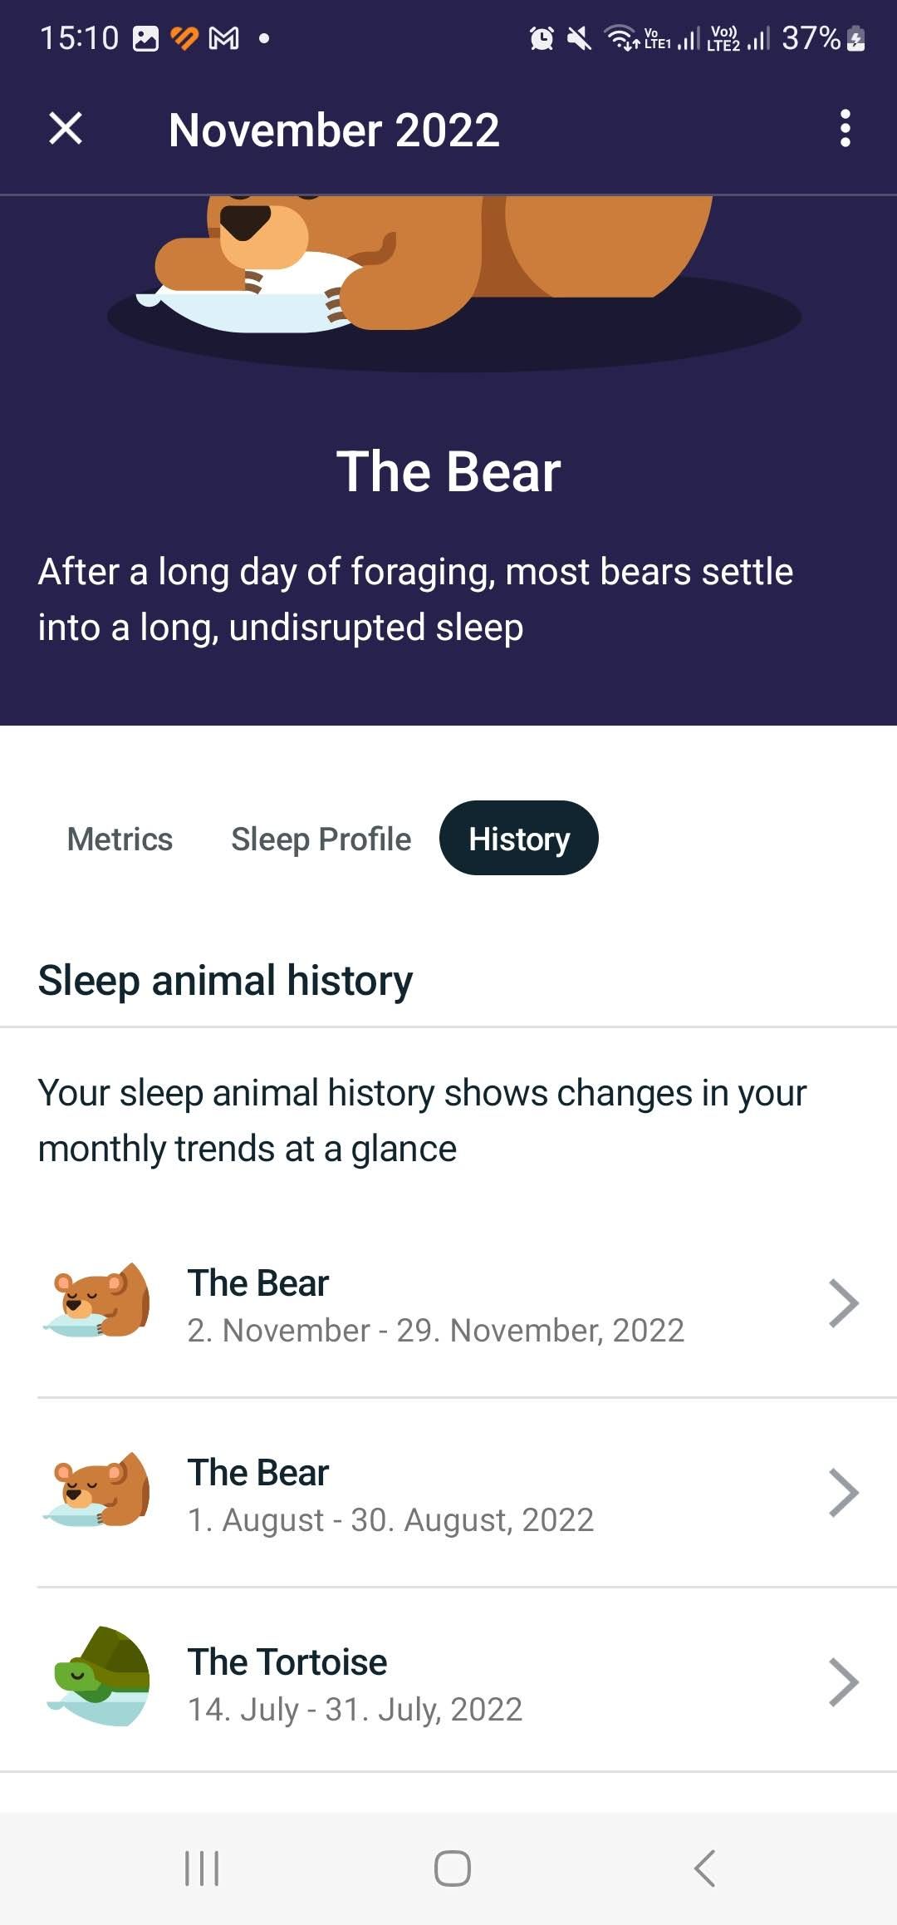Tap the July tortoise sleep animal icon
The image size is (897, 1925).
click(x=98, y=1679)
